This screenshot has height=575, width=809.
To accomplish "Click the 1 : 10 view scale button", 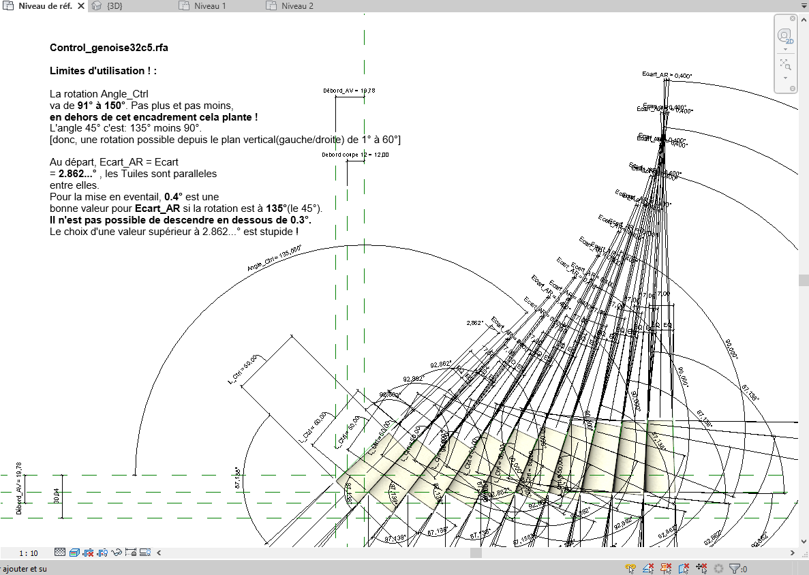I will pos(29,553).
